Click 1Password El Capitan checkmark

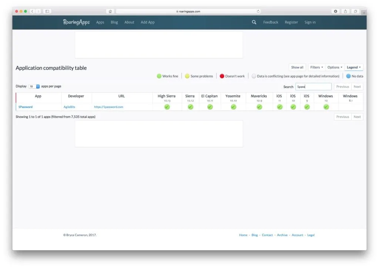click(210, 107)
